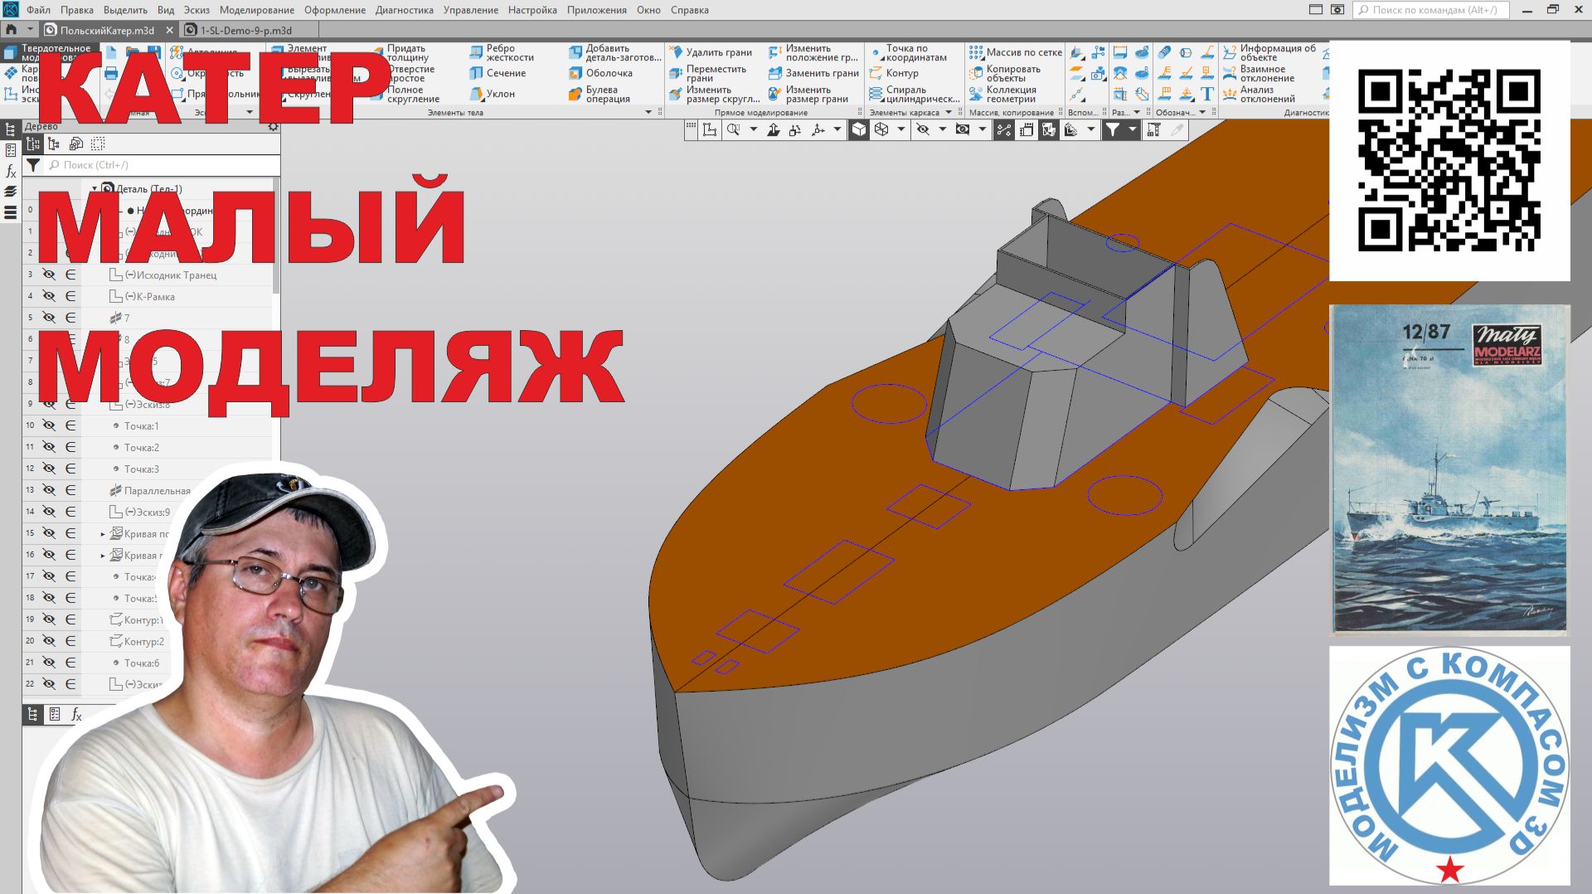Close the ПольскийКатер.m3d tab
Image resolution: width=1592 pixels, height=894 pixels.
click(170, 30)
